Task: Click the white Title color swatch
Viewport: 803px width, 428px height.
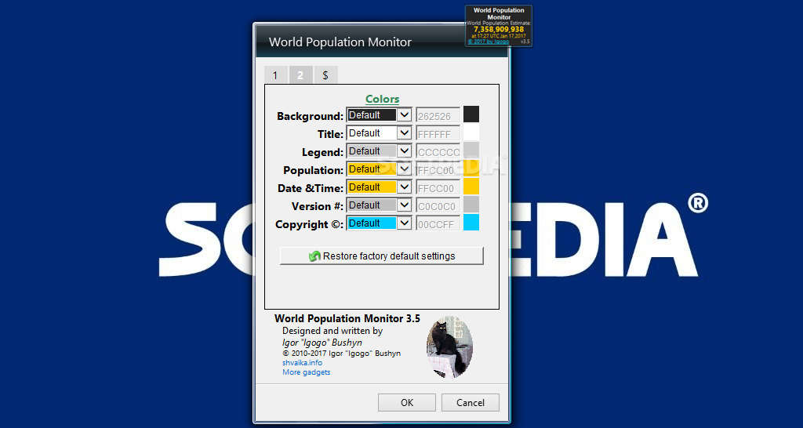Action: [x=471, y=132]
